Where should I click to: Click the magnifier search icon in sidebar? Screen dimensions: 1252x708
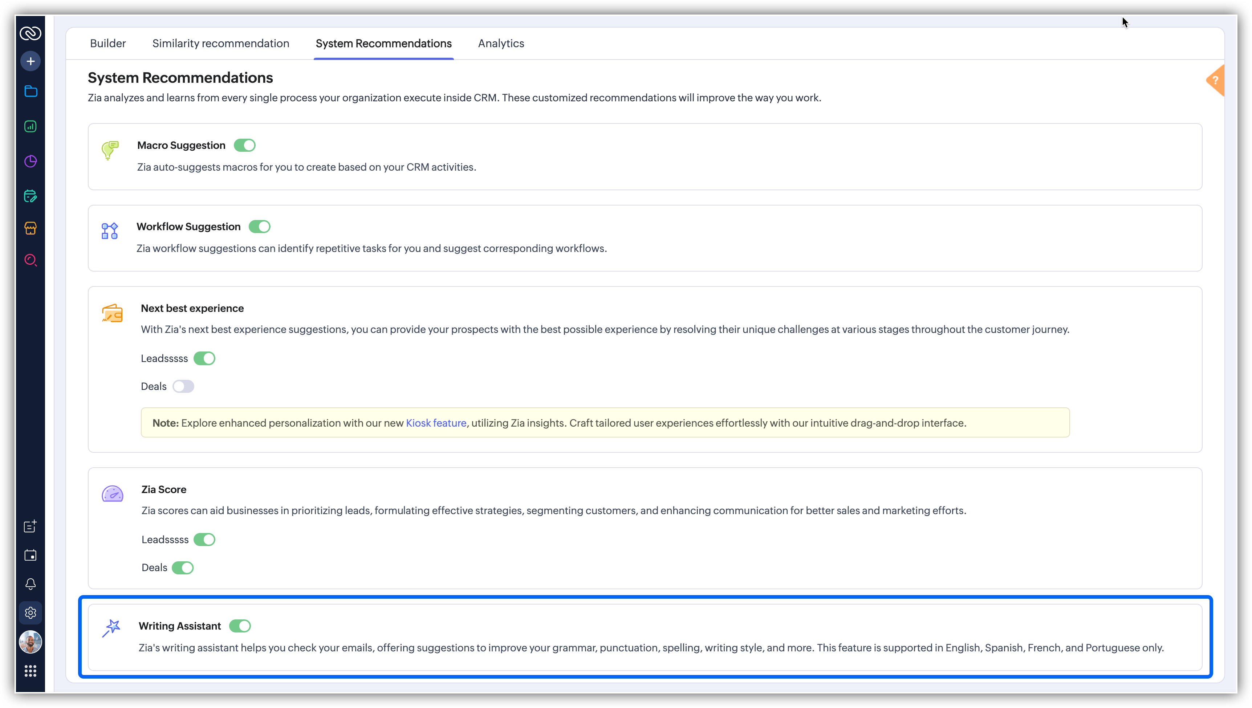coord(31,260)
